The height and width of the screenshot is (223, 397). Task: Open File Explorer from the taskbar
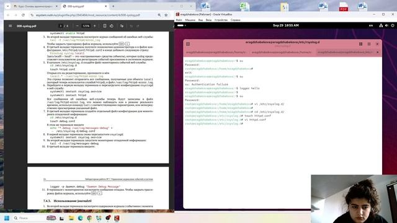pos(71,218)
